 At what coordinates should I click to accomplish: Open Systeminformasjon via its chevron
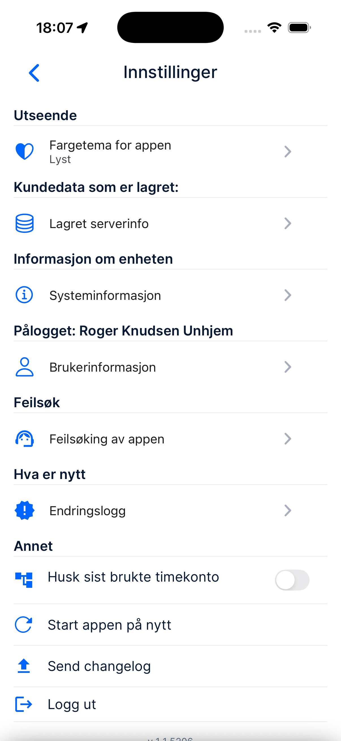pyautogui.click(x=288, y=295)
